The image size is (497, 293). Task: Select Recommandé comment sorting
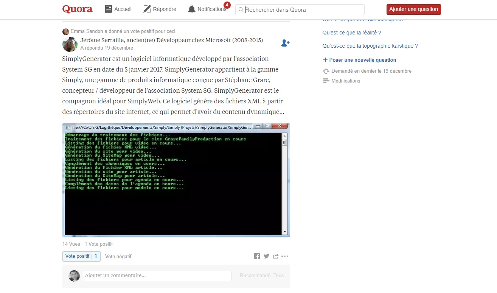[255, 276]
